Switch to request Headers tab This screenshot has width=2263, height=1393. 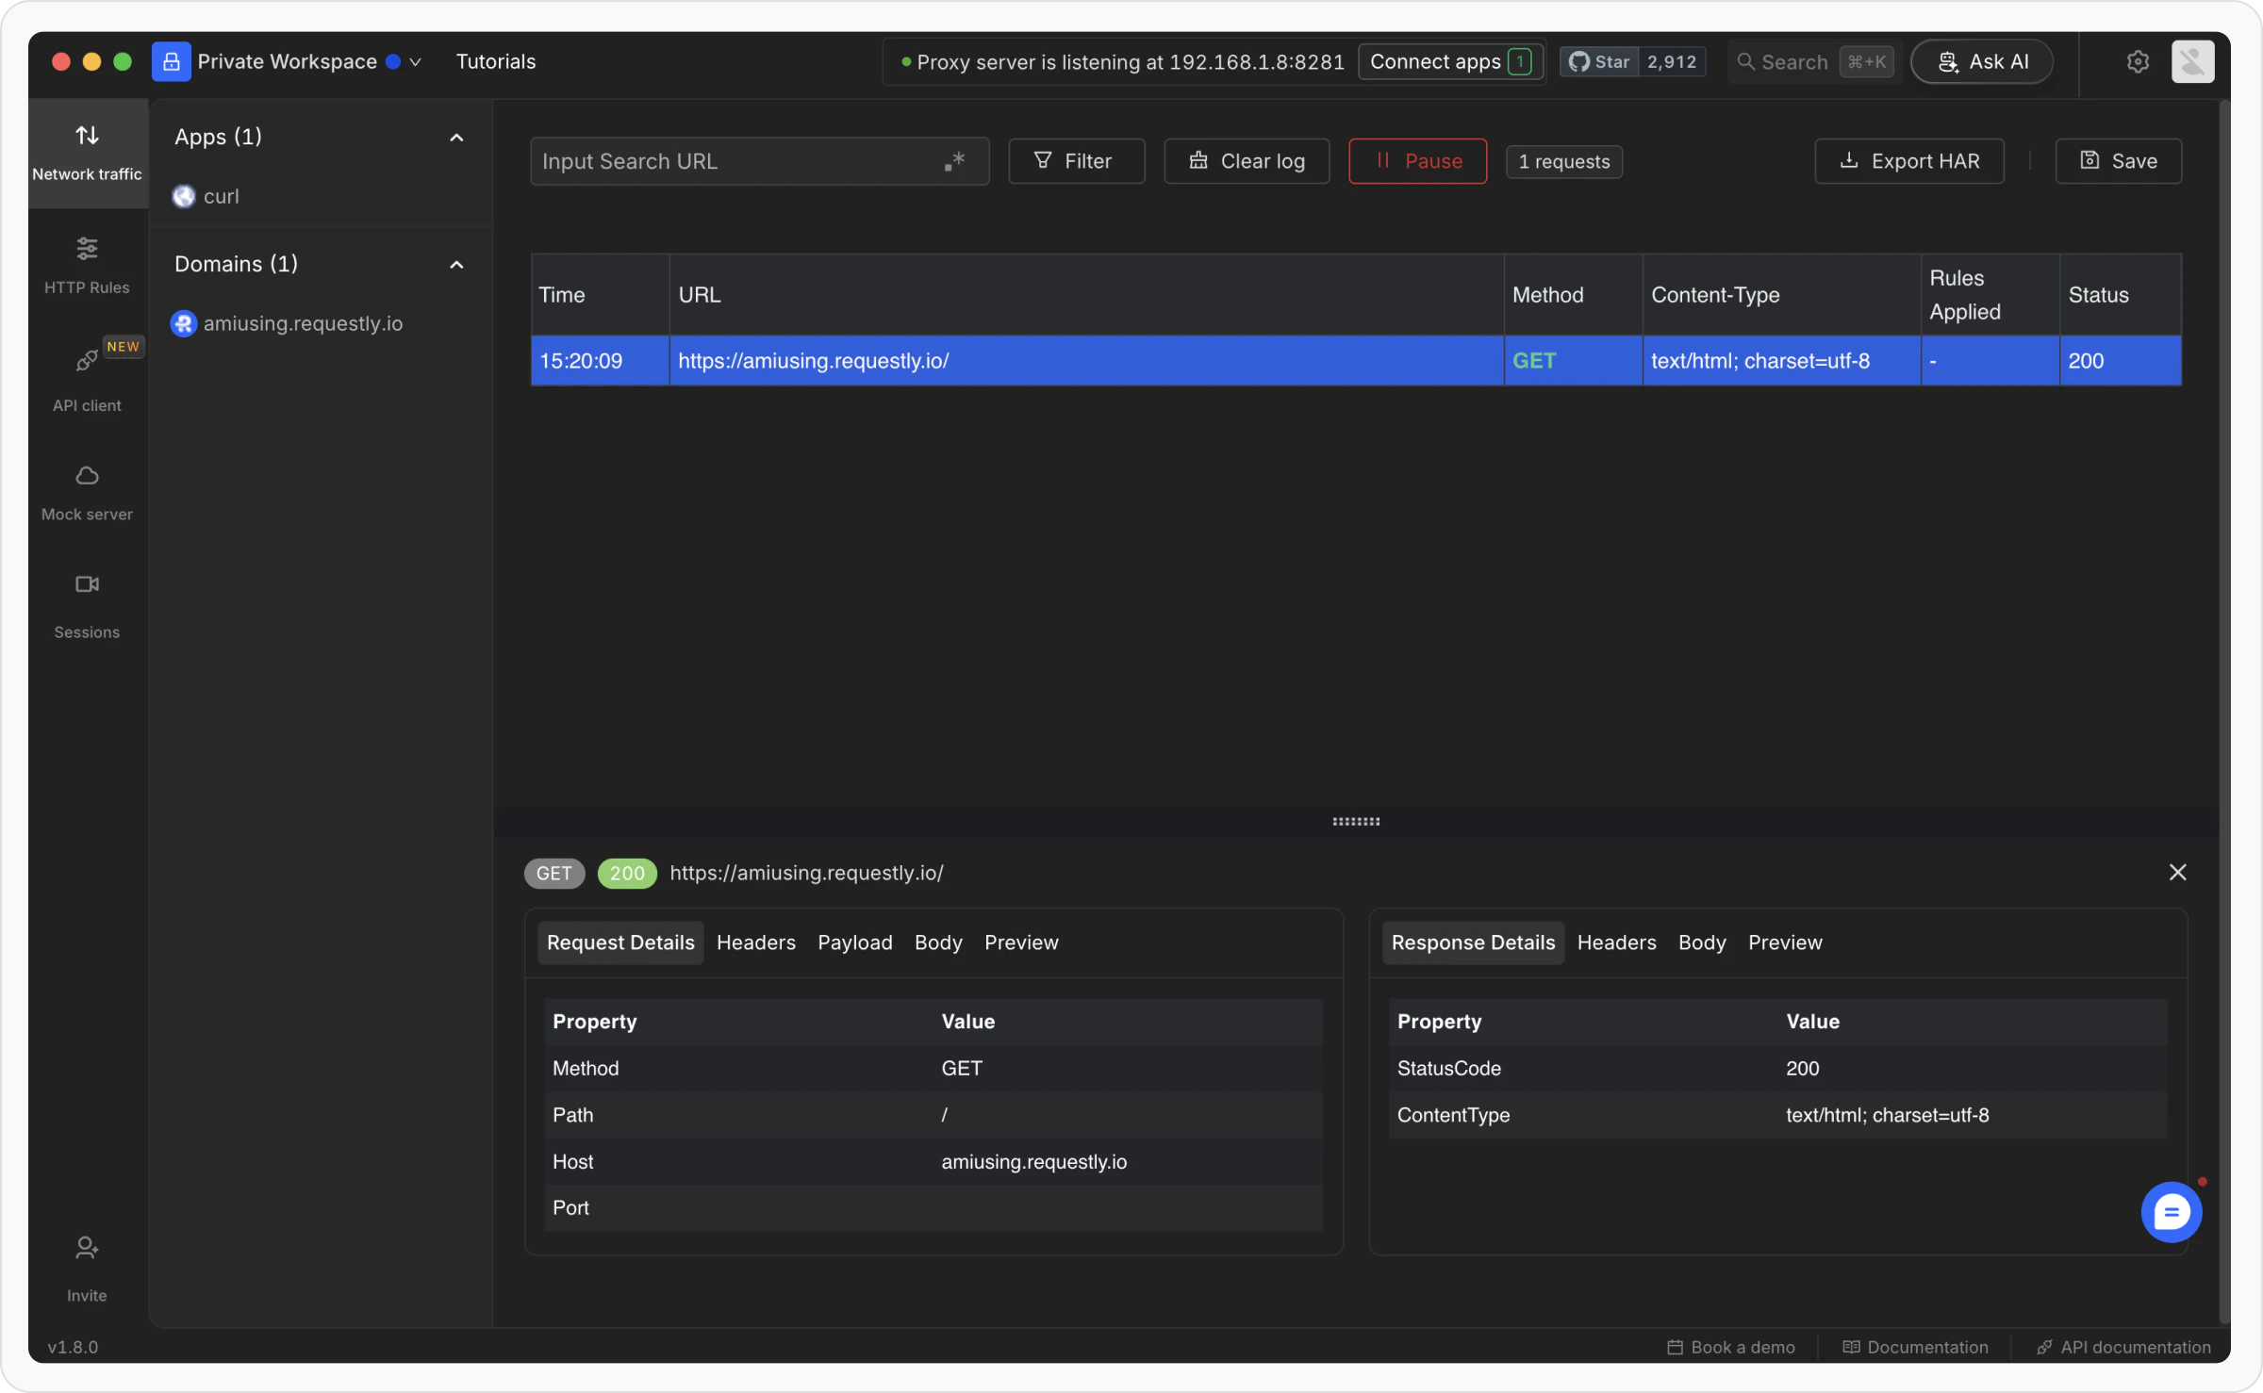(x=755, y=942)
